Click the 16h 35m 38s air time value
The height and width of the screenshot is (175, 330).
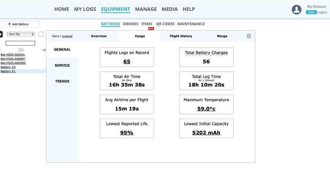click(x=127, y=85)
